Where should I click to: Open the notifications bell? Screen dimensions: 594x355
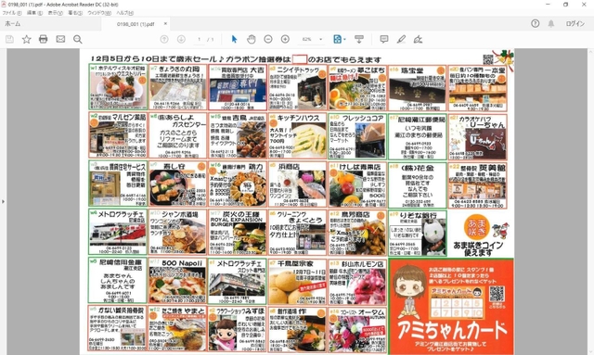point(551,23)
